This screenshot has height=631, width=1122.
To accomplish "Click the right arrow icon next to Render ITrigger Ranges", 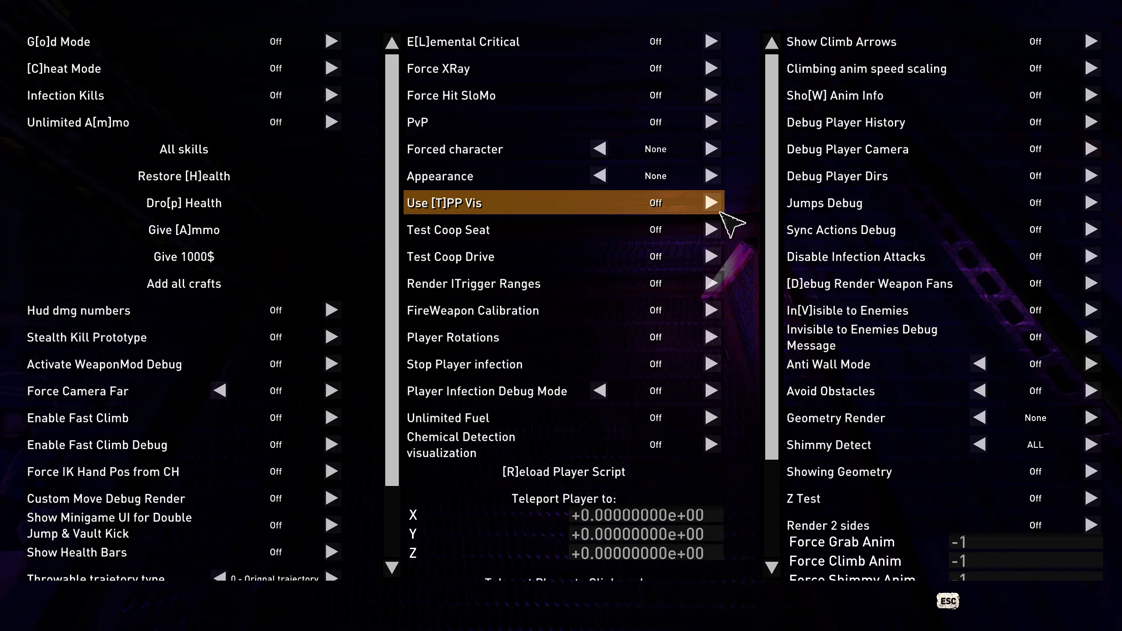I will point(709,284).
